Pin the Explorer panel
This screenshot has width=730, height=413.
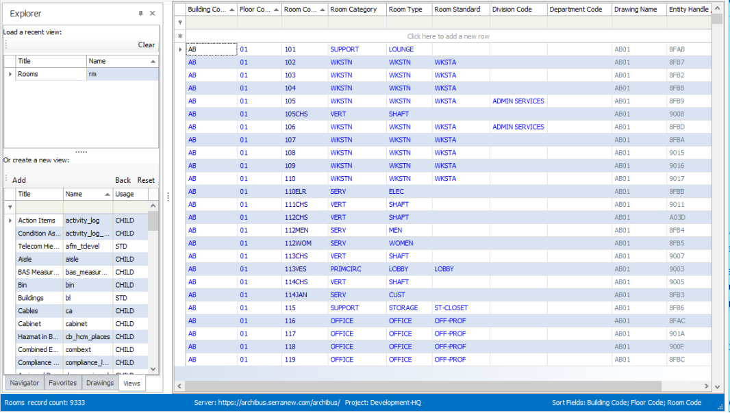coord(141,13)
